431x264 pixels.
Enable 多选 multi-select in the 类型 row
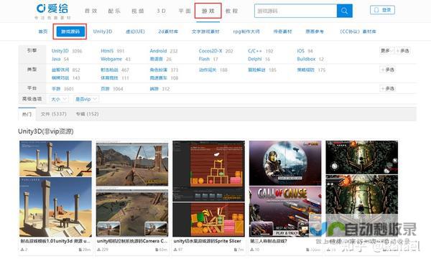(x=388, y=70)
